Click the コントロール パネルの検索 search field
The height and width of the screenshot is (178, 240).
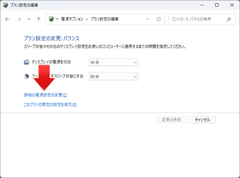[197, 19]
